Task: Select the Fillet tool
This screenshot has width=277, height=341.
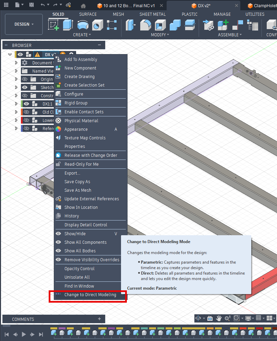Action: pos(145,25)
